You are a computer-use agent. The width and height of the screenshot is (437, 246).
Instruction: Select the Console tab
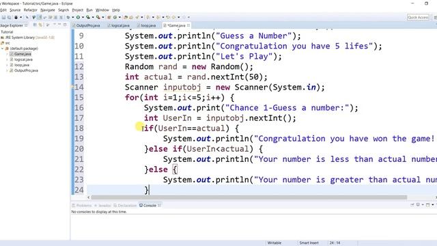150,206
